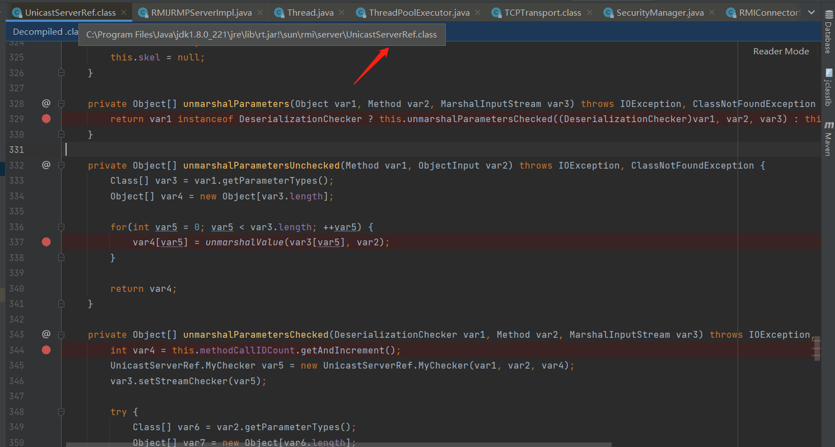
Task: Switch to the Thread.java tab
Action: [310, 12]
